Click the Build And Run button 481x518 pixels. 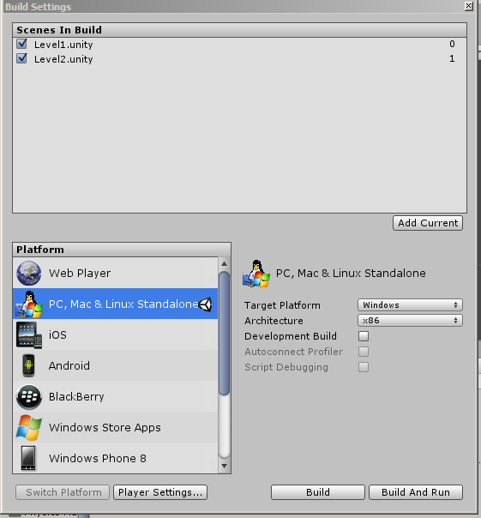pyautogui.click(x=416, y=492)
